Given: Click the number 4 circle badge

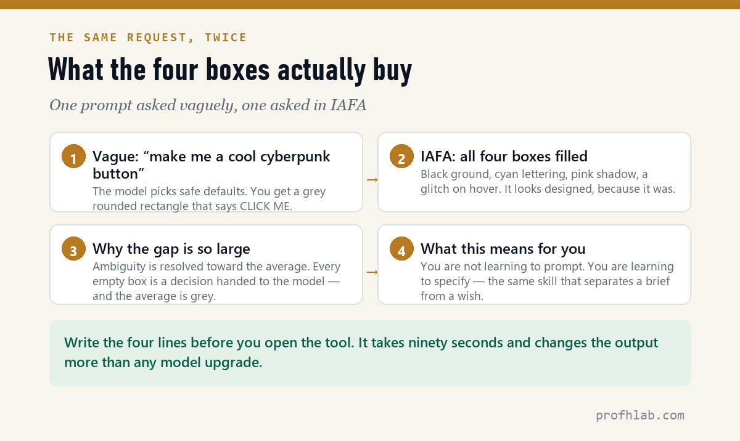Looking at the screenshot, I should click(401, 249).
